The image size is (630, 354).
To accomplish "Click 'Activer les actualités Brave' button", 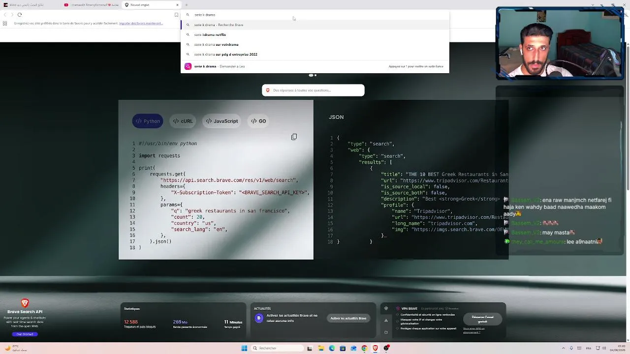I will coord(348,318).
